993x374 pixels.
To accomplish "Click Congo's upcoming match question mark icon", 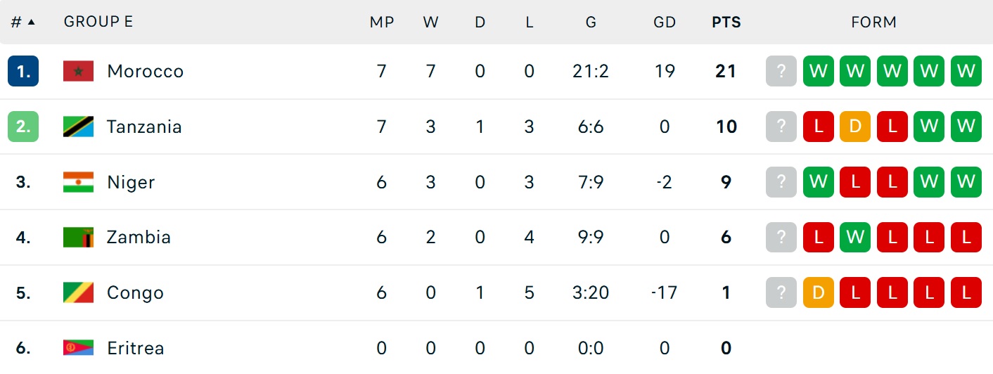I will tap(781, 292).
